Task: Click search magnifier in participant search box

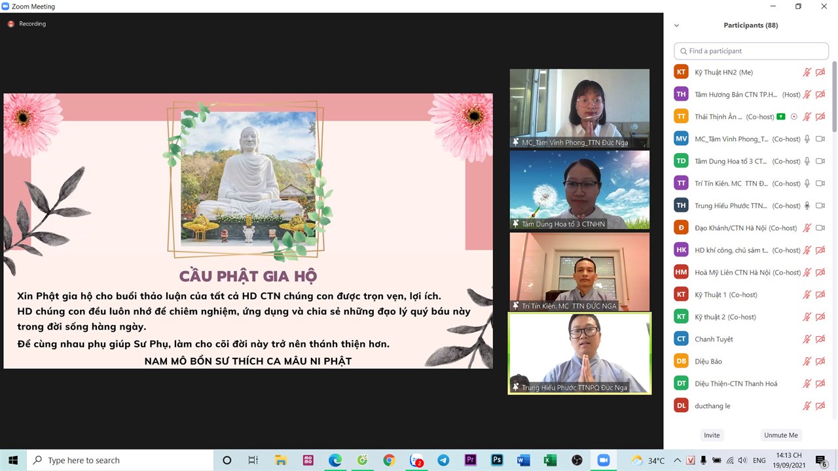Action: pos(683,51)
